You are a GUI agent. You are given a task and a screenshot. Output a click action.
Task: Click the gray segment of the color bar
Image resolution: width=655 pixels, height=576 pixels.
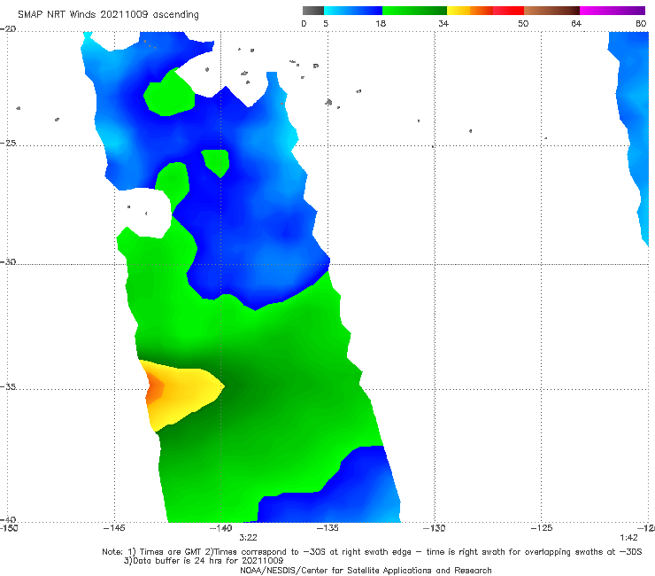pyautogui.click(x=312, y=11)
